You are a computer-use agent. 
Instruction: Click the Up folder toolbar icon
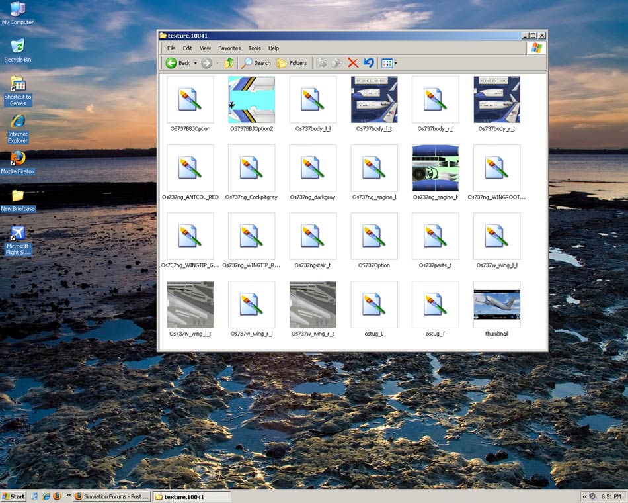point(229,63)
